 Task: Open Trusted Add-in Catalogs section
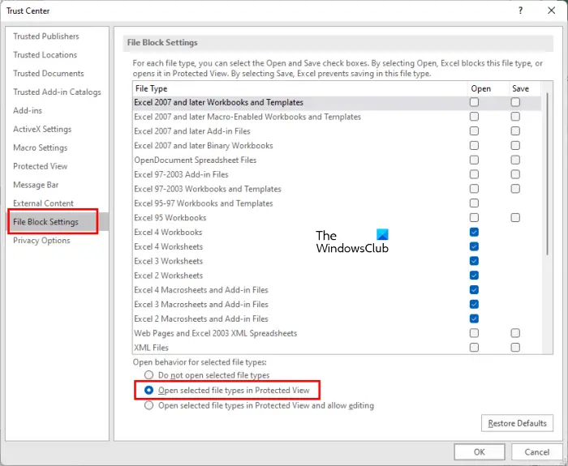pos(57,92)
